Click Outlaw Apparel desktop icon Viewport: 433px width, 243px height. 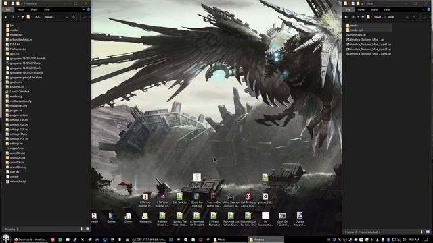coord(299,219)
